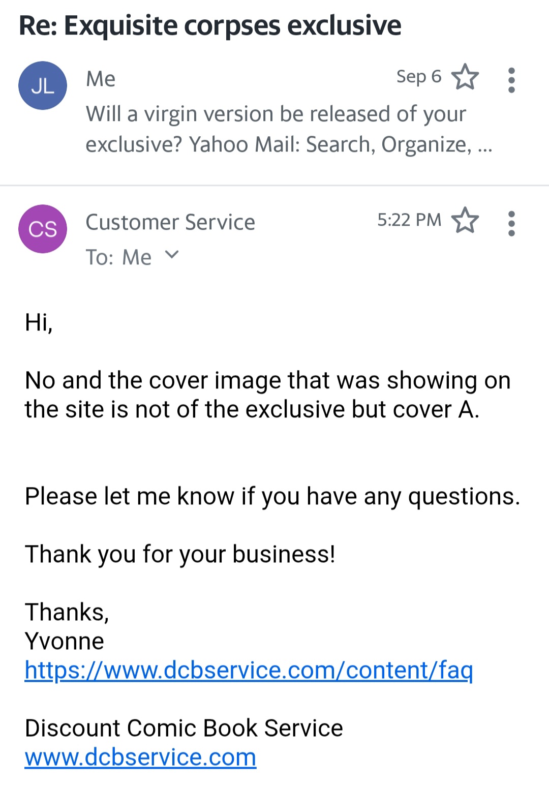Tap 'Thank you for your business!' text
Viewport: 549px width, 787px height.
[180, 554]
